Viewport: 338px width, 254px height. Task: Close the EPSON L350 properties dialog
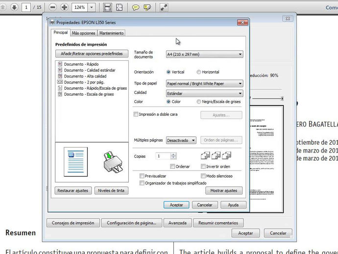[x=242, y=23]
